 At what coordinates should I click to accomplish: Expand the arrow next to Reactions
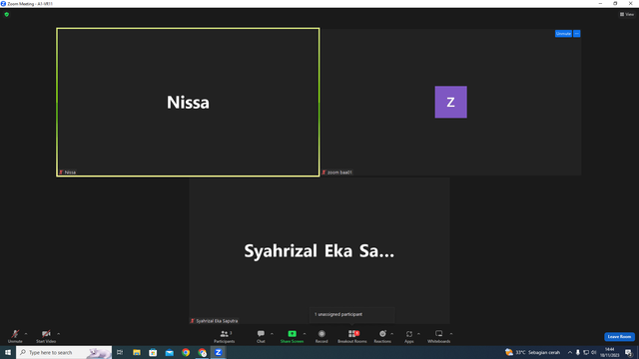(x=392, y=334)
